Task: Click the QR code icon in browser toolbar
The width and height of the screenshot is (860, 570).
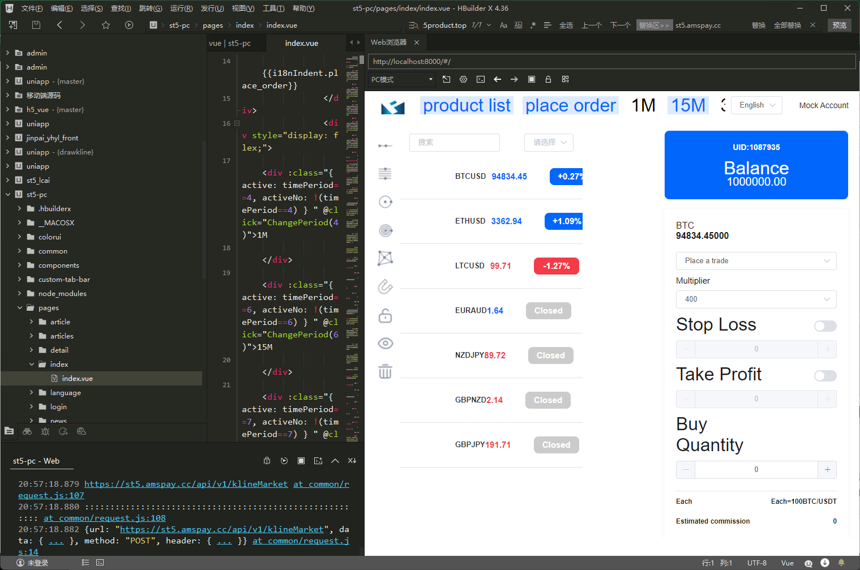Action: (x=565, y=79)
